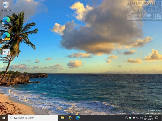Open File Explorer from the taskbar
The width and height of the screenshot is (162, 121).
tap(63, 118)
